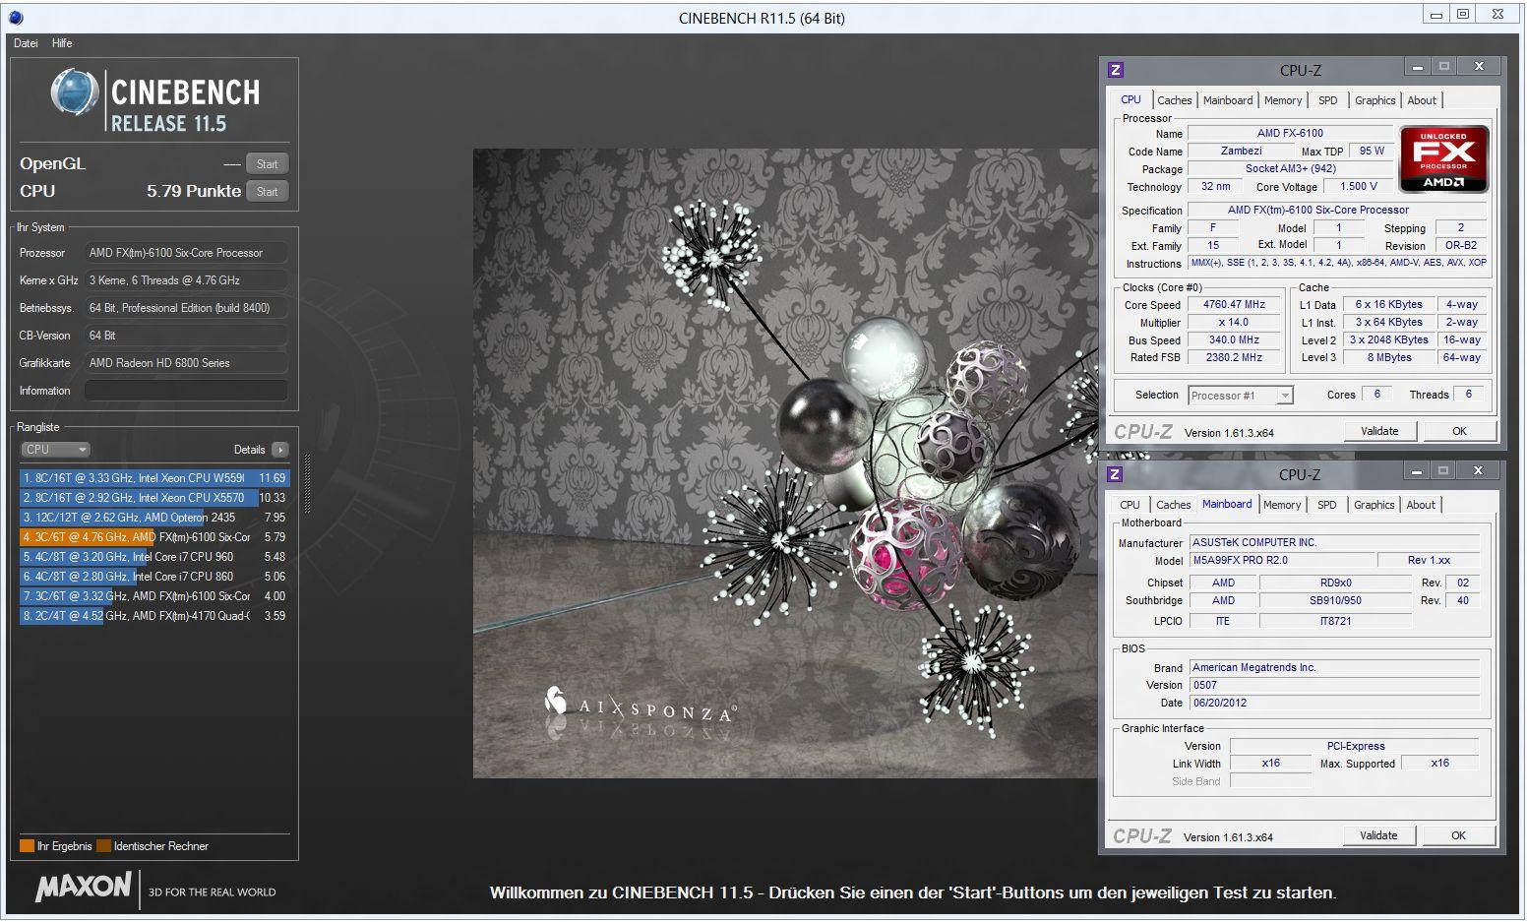Minimize the top CPU-Z window

click(x=1417, y=68)
